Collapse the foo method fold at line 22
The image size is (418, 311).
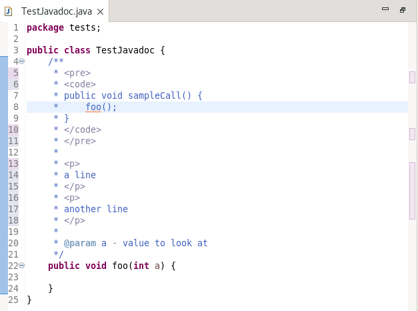22,266
